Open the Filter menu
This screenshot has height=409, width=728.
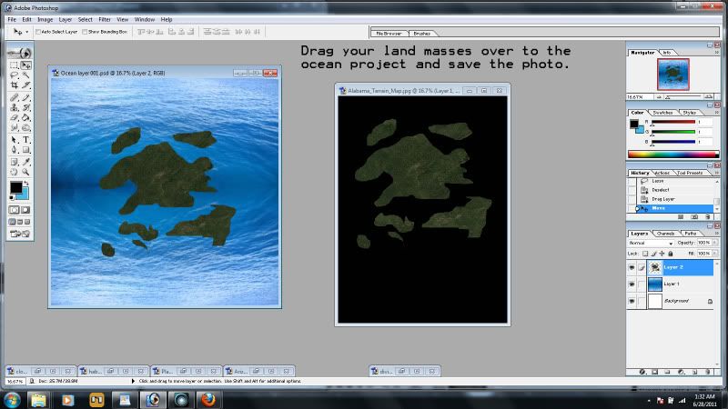[105, 19]
